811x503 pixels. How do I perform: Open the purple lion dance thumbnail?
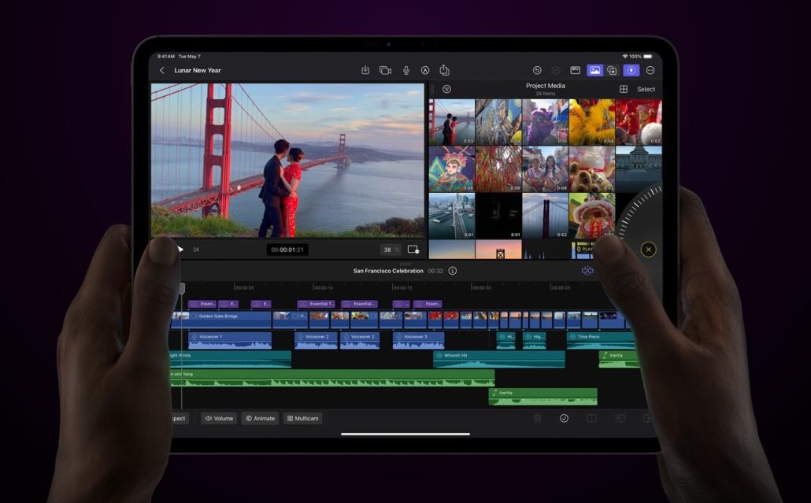(545, 123)
